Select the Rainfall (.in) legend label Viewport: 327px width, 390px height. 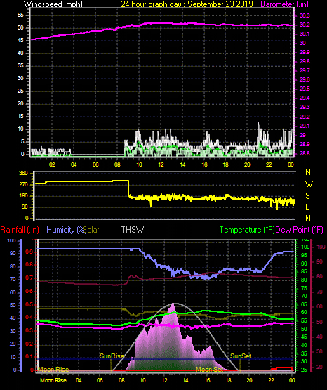(x=20, y=230)
